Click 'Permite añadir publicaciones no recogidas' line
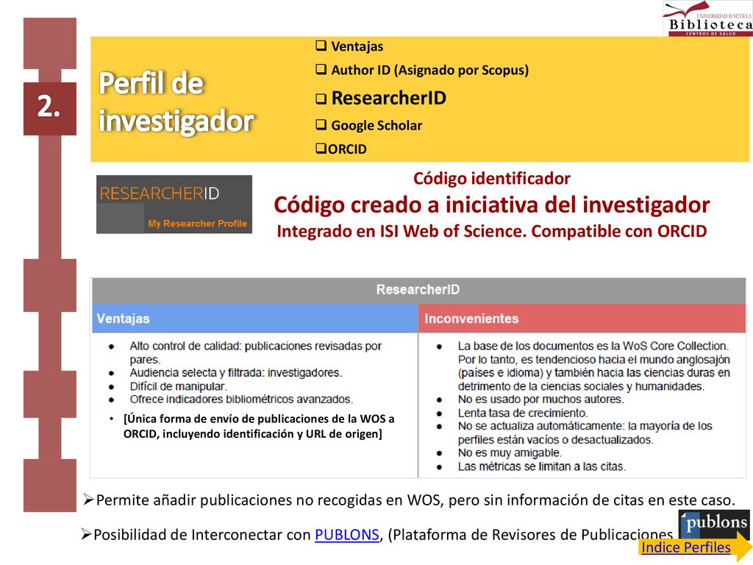The height and width of the screenshot is (565, 753). [415, 500]
